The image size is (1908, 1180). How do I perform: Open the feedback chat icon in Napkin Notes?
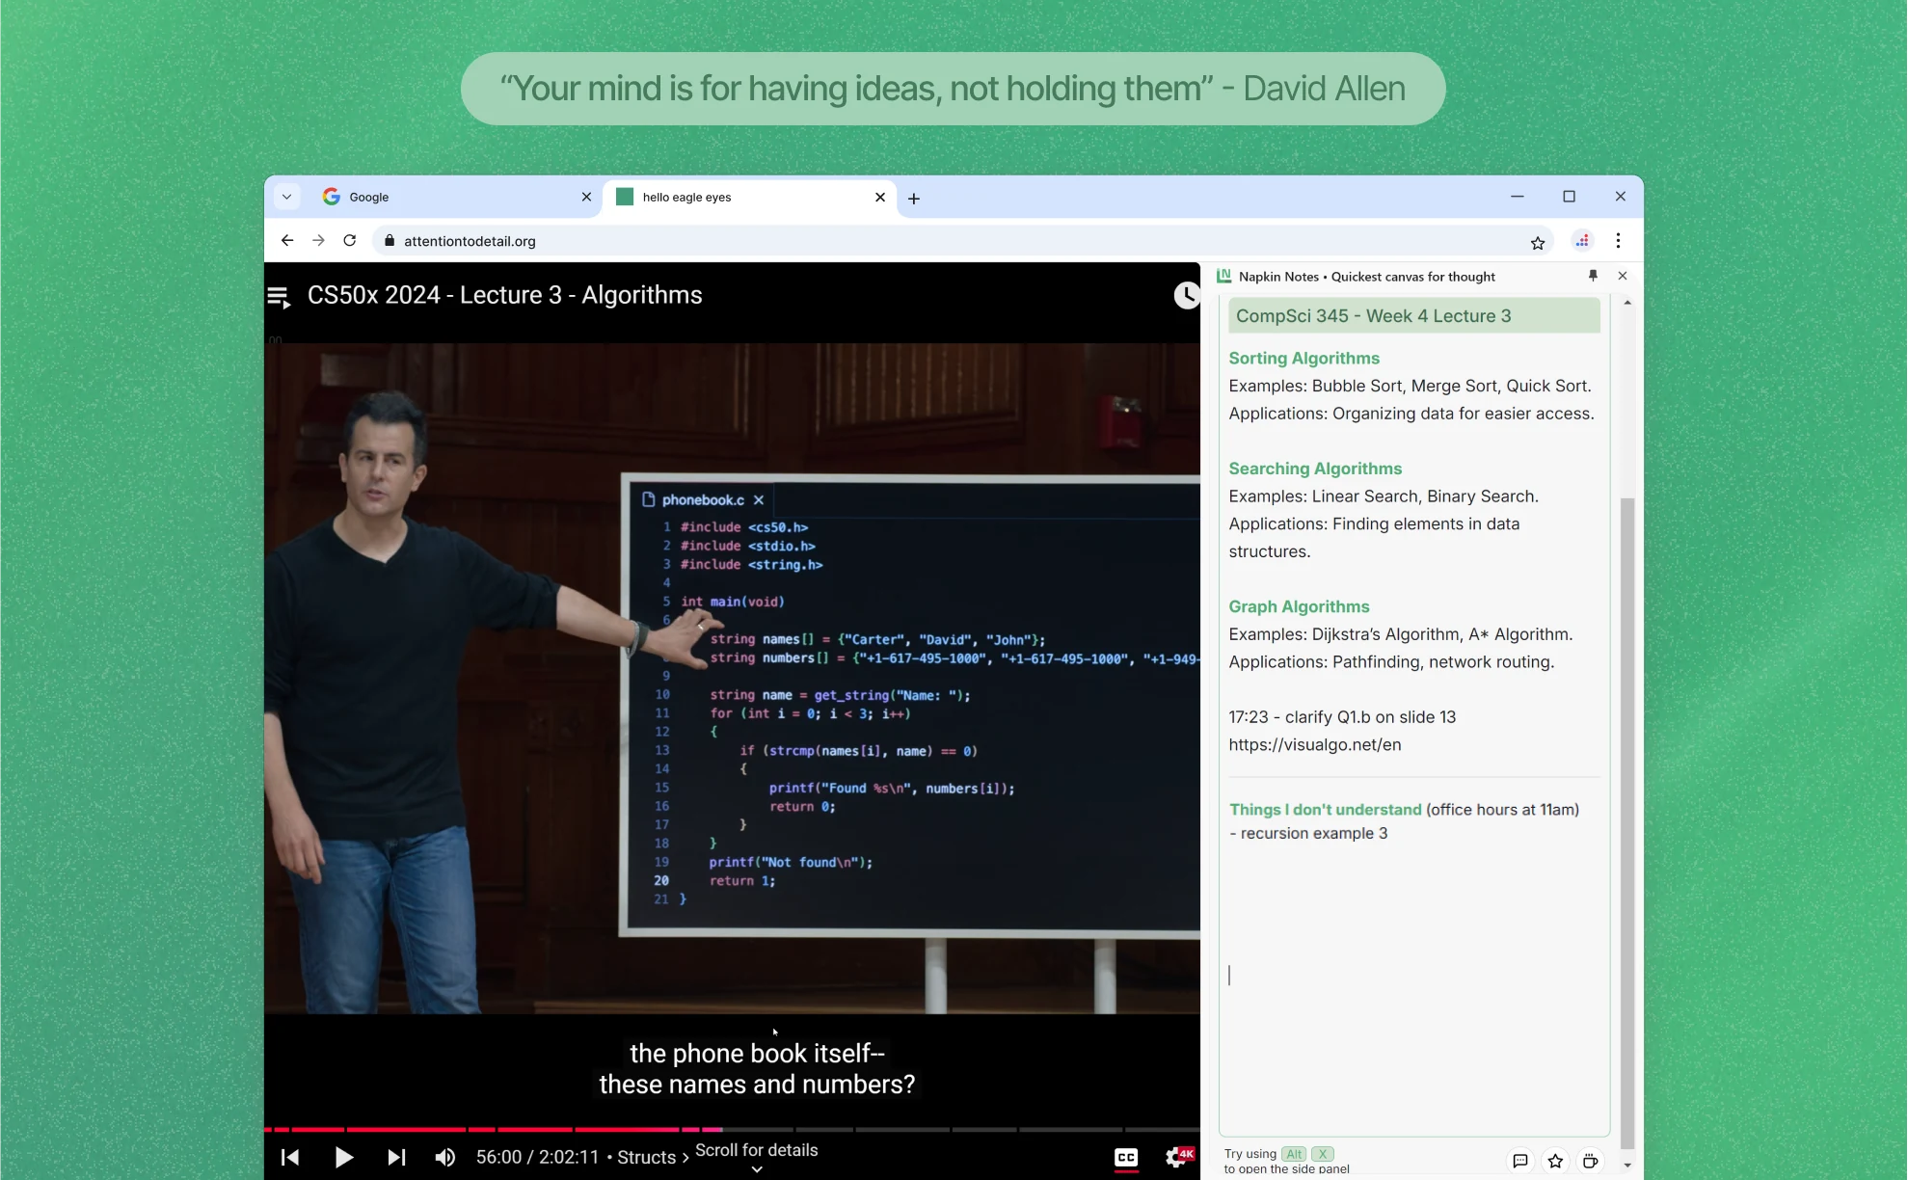[x=1520, y=1161]
